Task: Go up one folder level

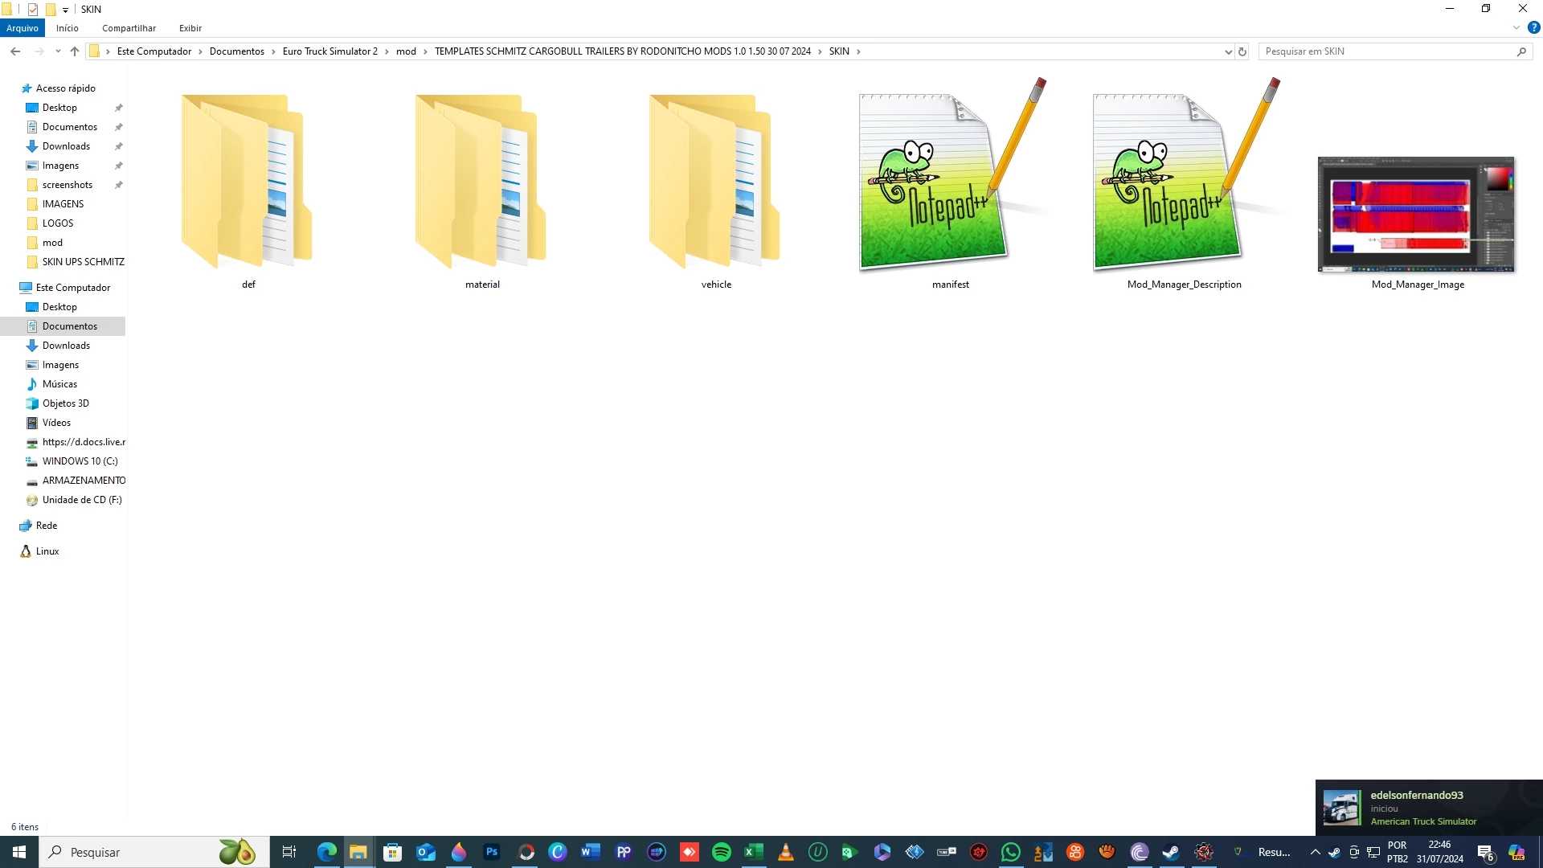Action: point(75,51)
